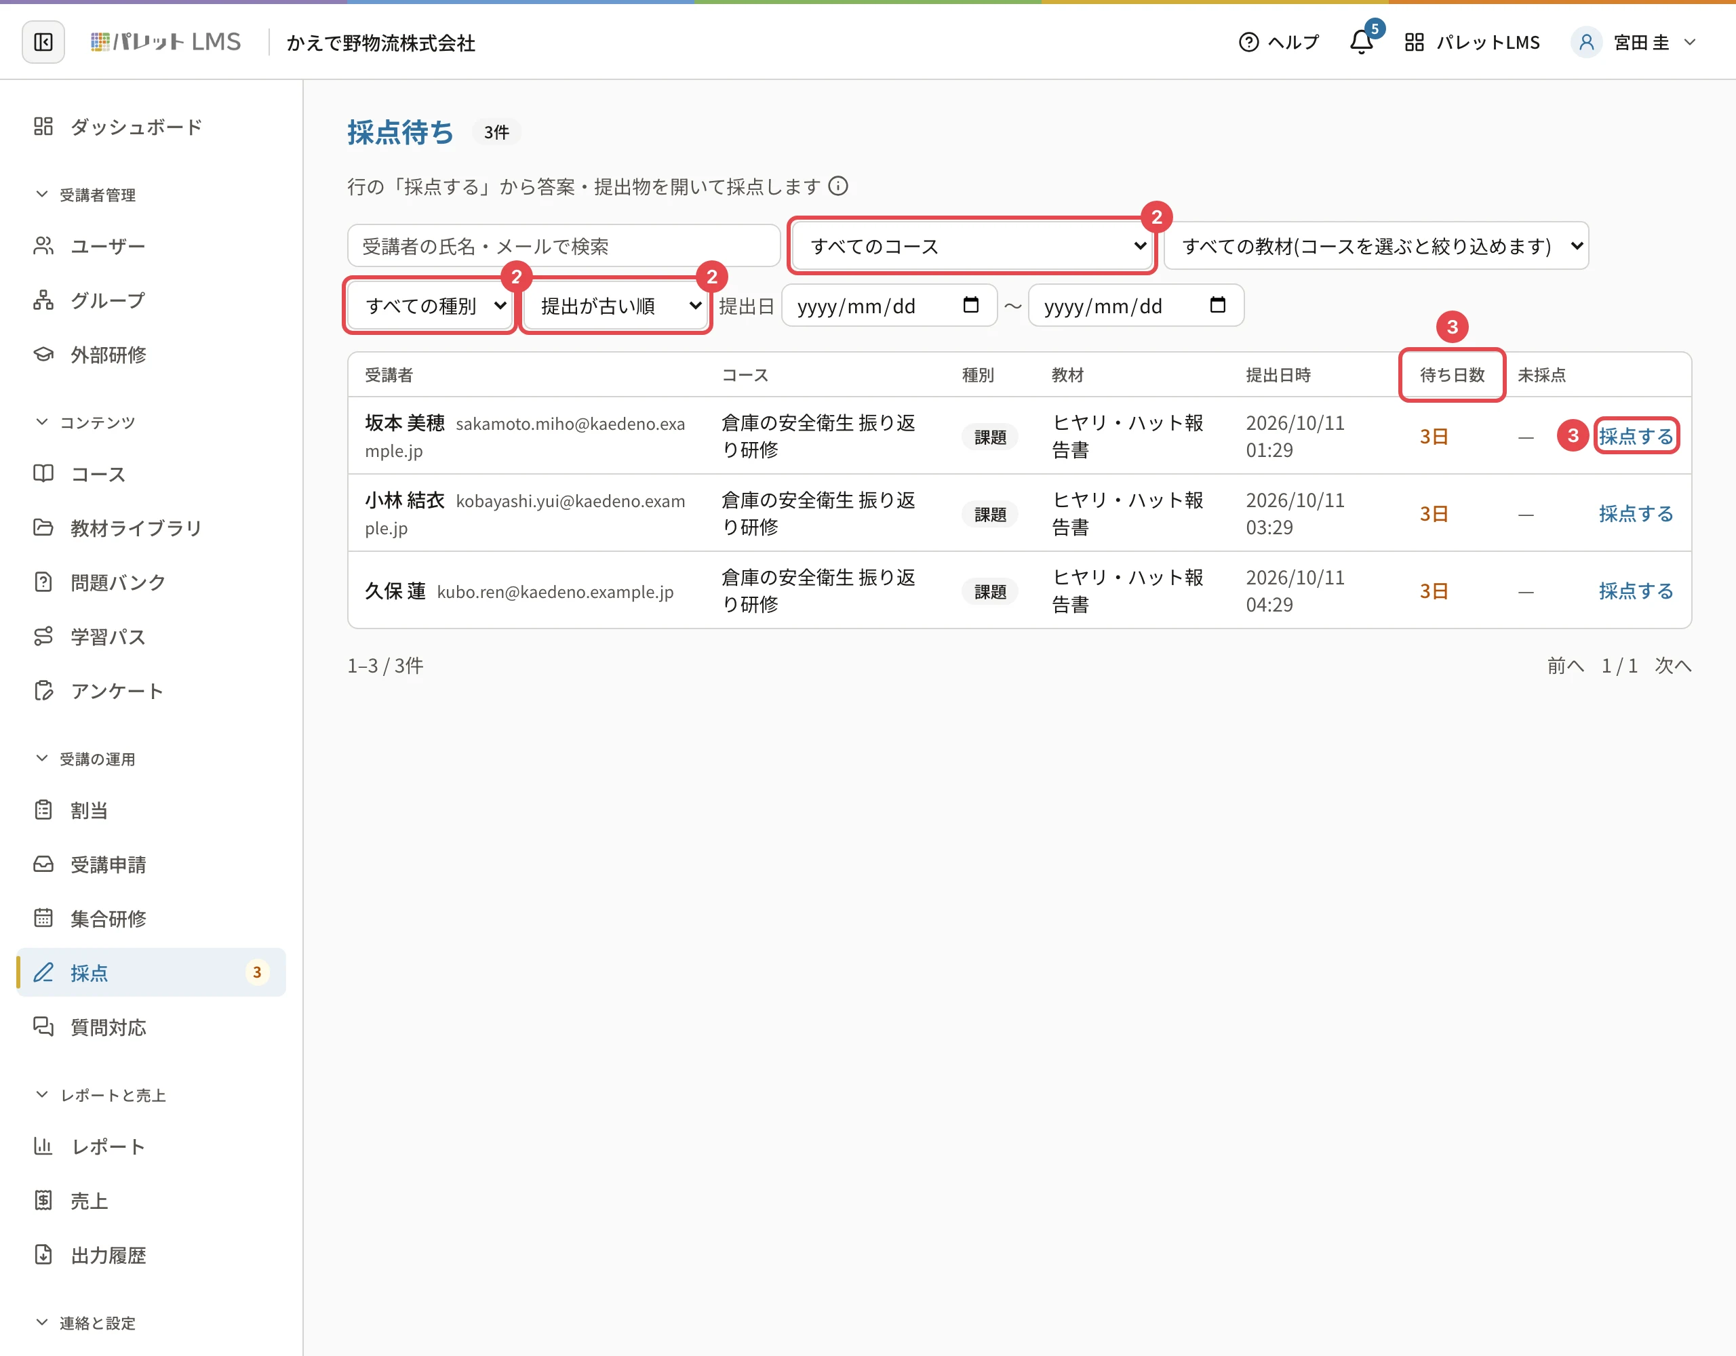The width and height of the screenshot is (1736, 1356).
Task: Open グループ in the sidebar
Action: point(151,300)
